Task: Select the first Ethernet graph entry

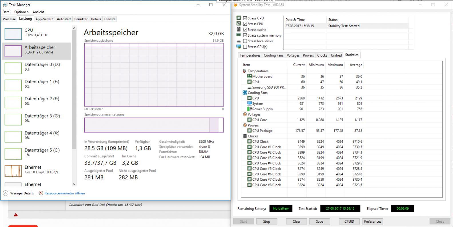Action: point(36,171)
